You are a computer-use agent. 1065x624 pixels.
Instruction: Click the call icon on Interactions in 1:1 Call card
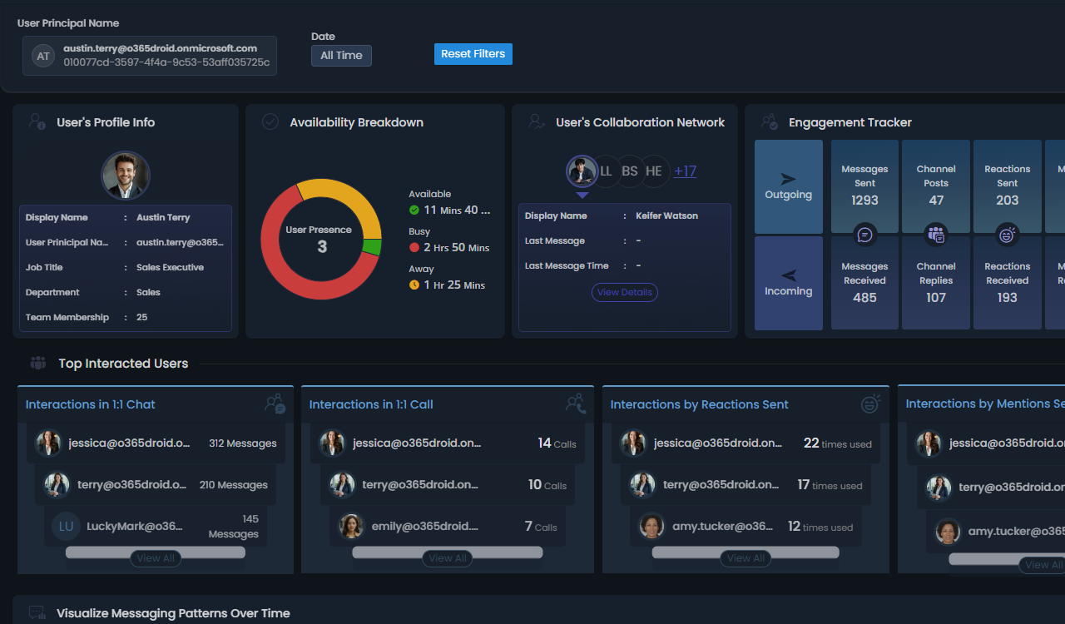pyautogui.click(x=575, y=404)
